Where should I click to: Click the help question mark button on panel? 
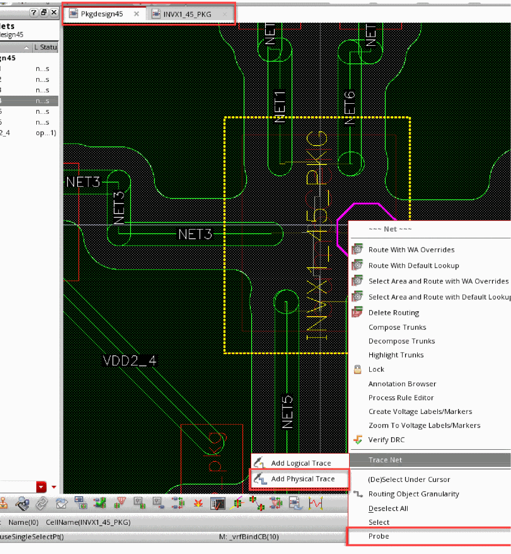click(x=34, y=13)
